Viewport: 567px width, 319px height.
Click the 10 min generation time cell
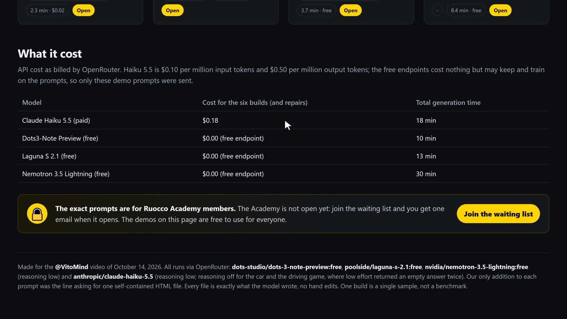click(426, 138)
